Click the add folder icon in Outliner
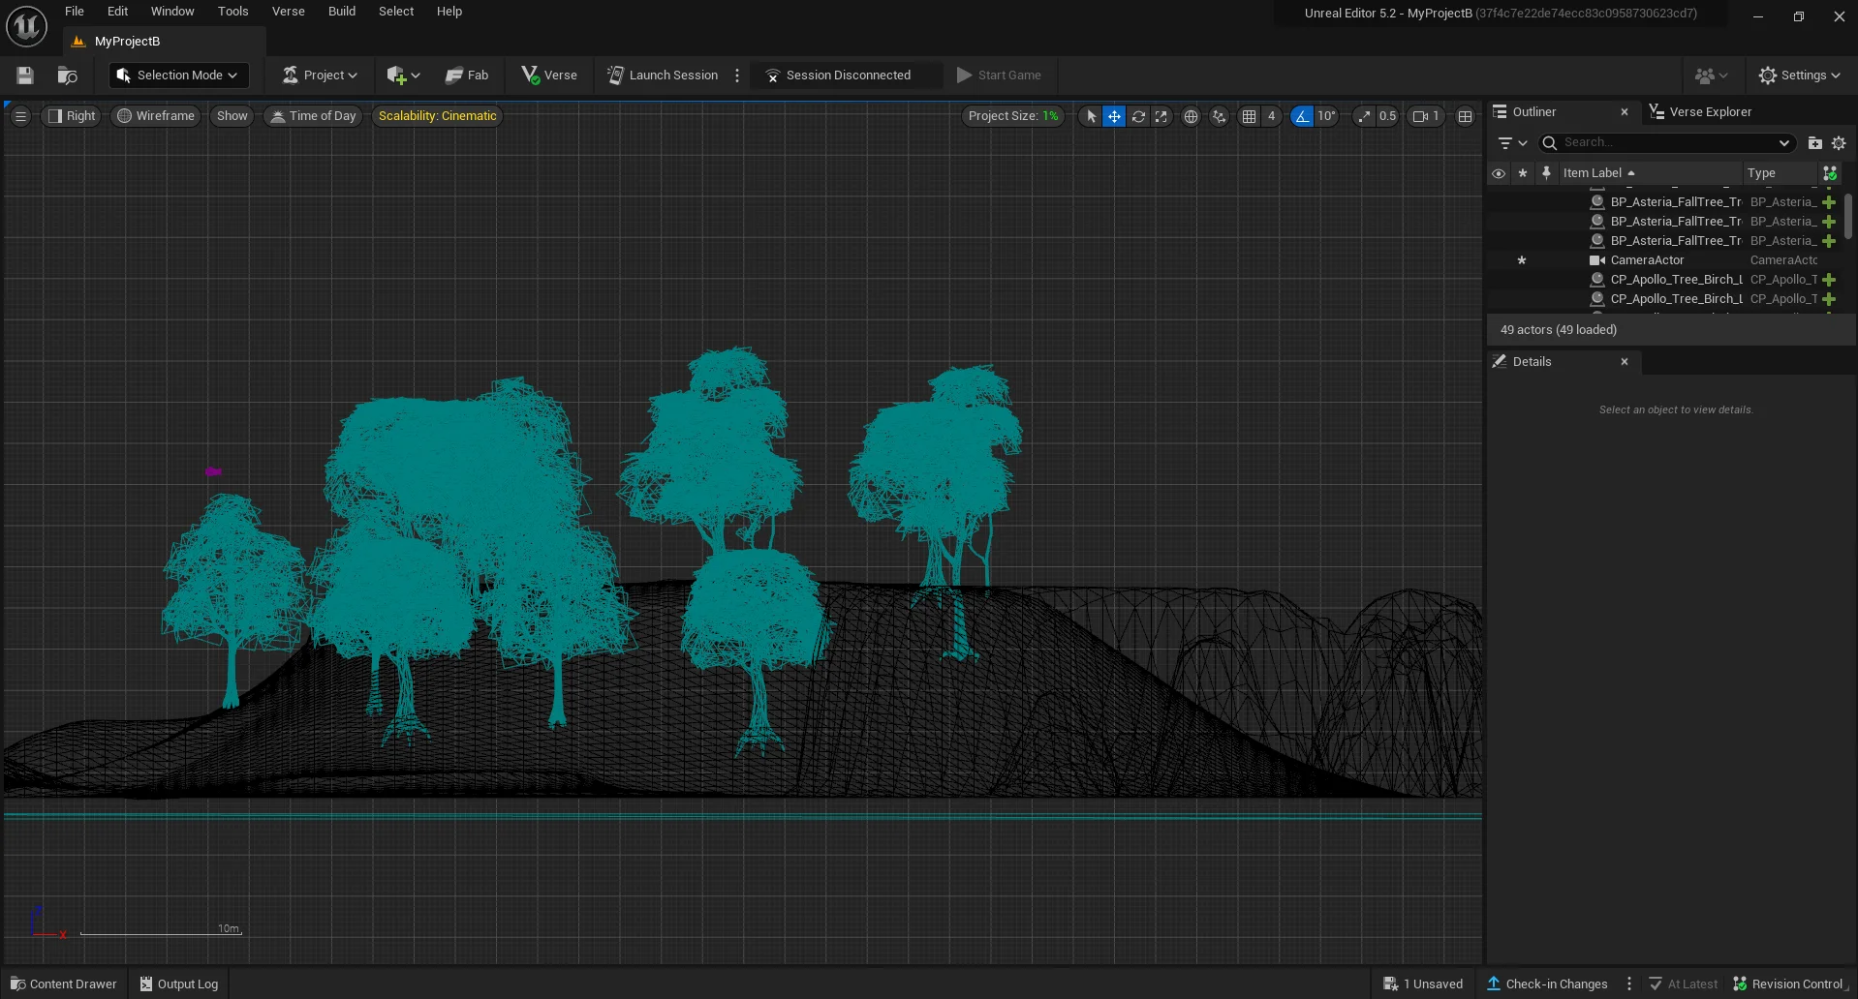This screenshot has width=1858, height=999. click(1814, 143)
